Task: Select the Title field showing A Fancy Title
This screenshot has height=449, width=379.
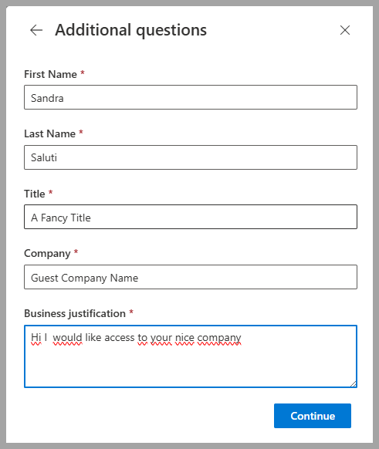Action: coord(191,217)
